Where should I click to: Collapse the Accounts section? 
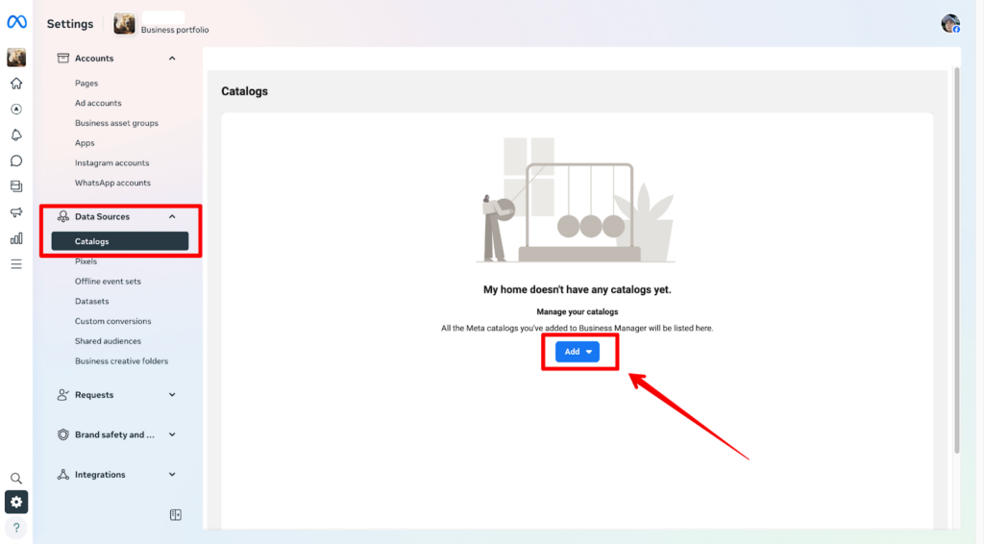(x=172, y=59)
